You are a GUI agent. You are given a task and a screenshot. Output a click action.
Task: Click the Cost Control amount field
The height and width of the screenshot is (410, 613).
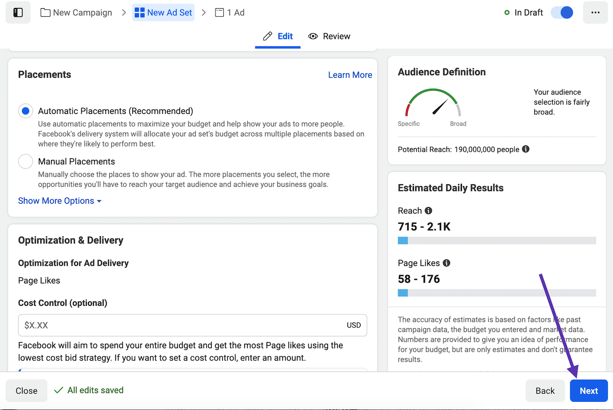click(193, 325)
